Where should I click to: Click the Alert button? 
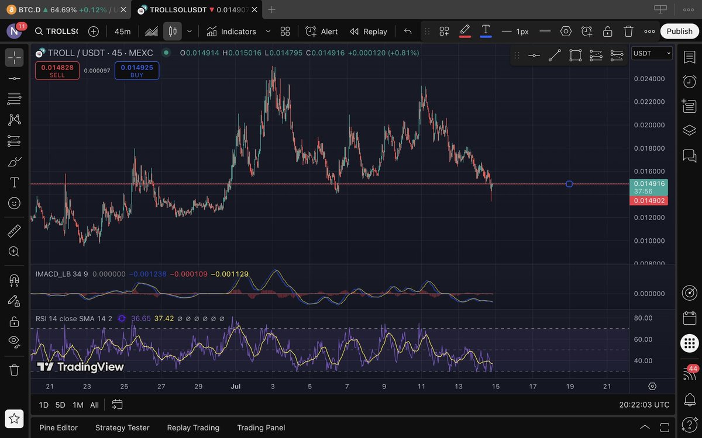point(322,32)
